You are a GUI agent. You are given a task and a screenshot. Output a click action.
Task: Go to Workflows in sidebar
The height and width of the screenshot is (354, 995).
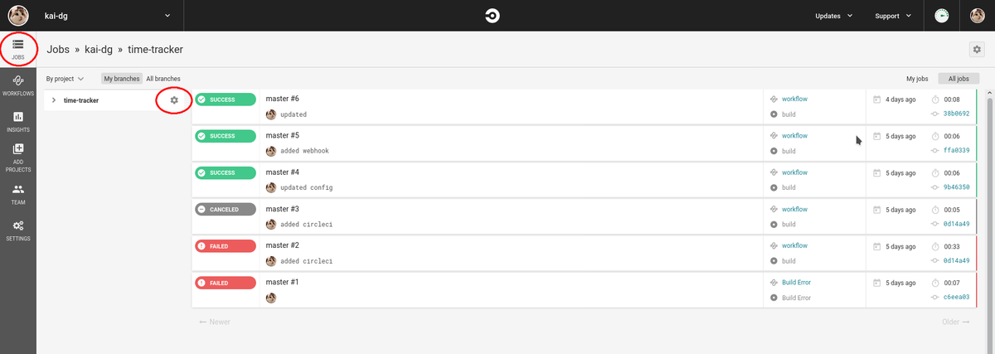pyautogui.click(x=17, y=85)
